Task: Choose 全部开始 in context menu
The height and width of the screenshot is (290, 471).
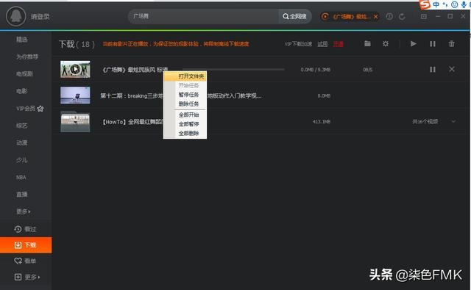Action: pyautogui.click(x=188, y=115)
